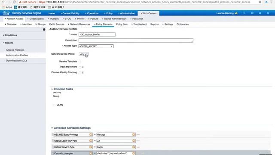275x155 pixels.
Task: Open value picker for Manage field
Action: point(134,135)
